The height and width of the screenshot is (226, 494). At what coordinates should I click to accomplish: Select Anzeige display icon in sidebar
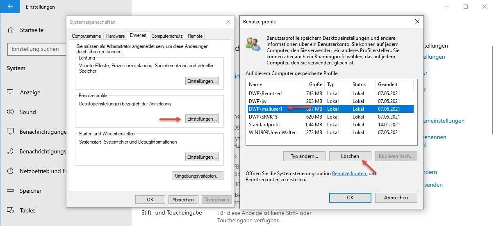pyautogui.click(x=11, y=92)
